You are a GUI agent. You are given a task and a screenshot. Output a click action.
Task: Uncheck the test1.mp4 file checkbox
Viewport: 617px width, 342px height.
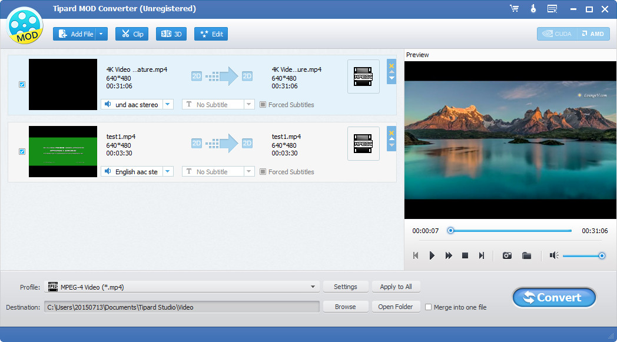(x=22, y=151)
